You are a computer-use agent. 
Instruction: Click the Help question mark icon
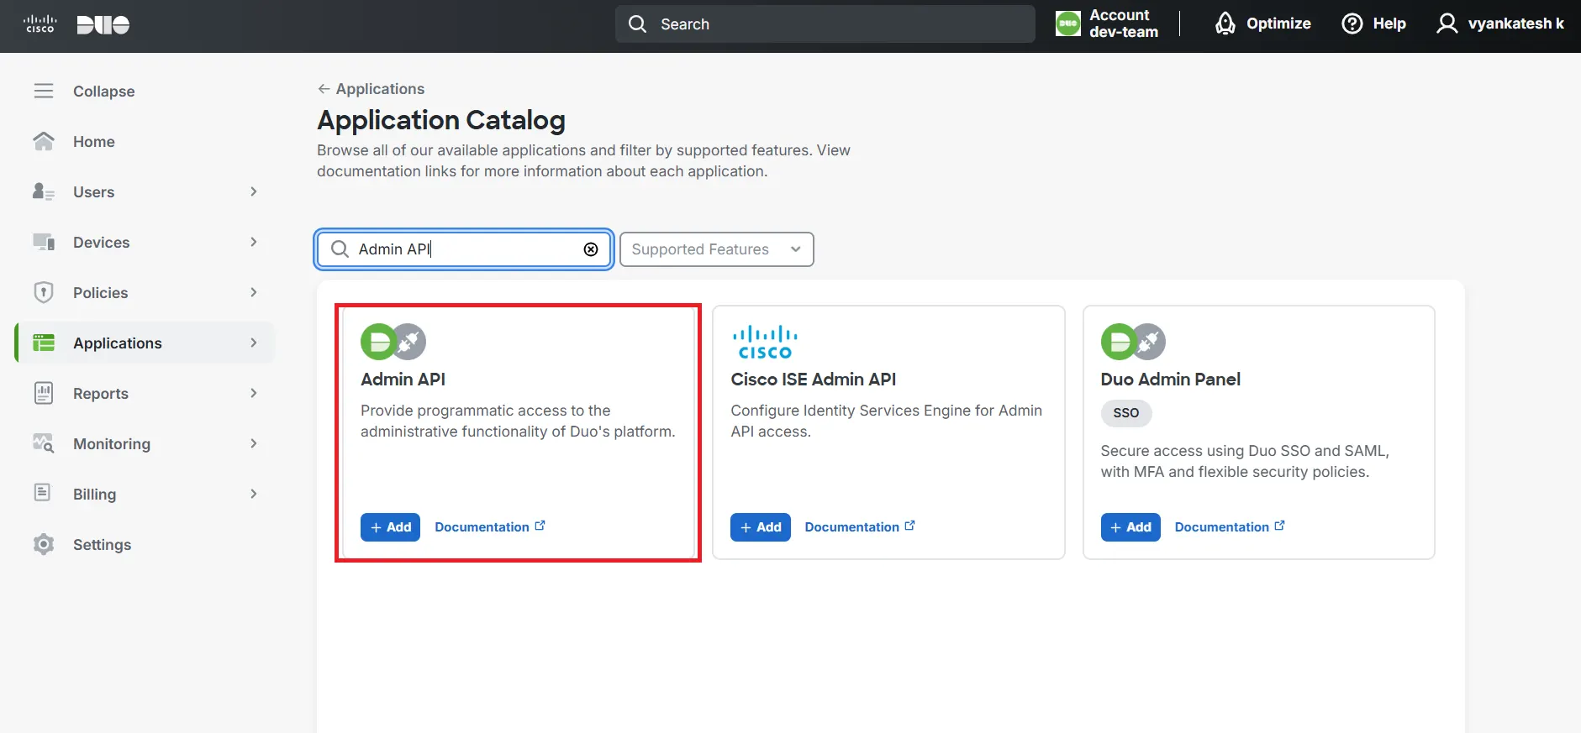point(1352,24)
